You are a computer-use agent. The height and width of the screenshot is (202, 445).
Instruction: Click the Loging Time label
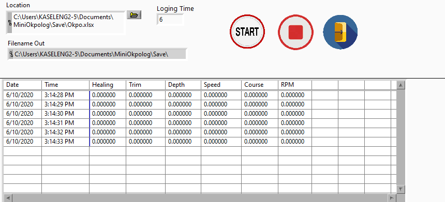pyautogui.click(x=175, y=9)
